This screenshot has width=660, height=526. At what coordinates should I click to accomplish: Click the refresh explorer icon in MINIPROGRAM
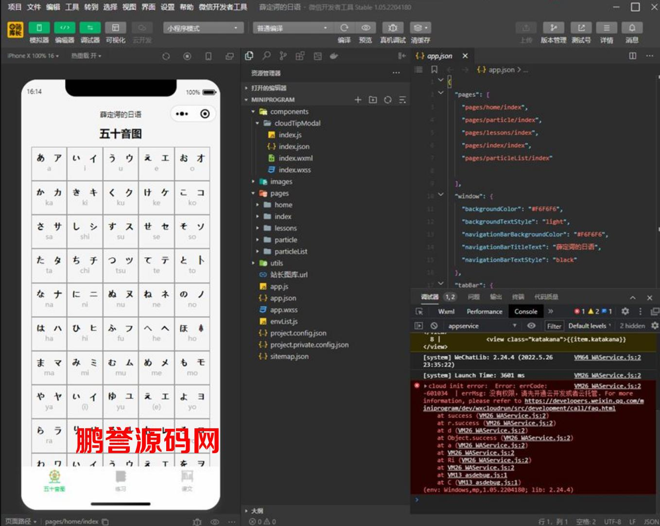click(387, 100)
